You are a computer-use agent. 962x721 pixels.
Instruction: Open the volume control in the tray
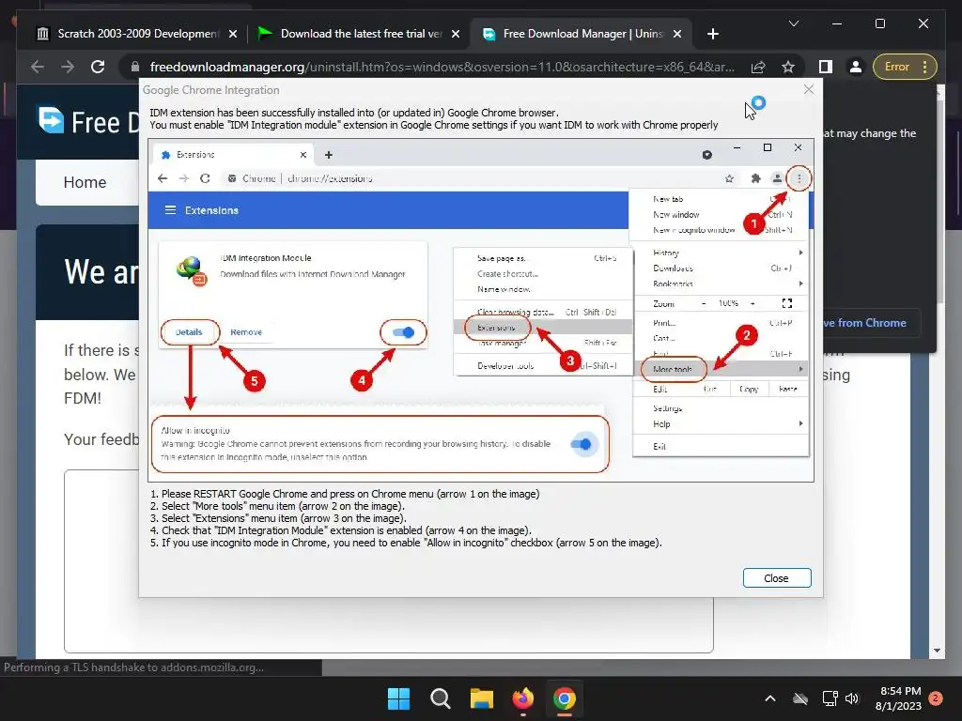[x=851, y=698]
